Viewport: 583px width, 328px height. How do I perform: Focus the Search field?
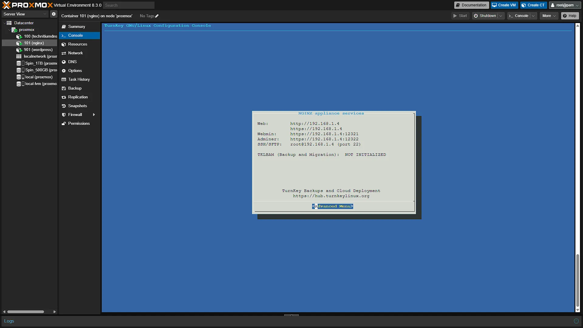click(128, 5)
